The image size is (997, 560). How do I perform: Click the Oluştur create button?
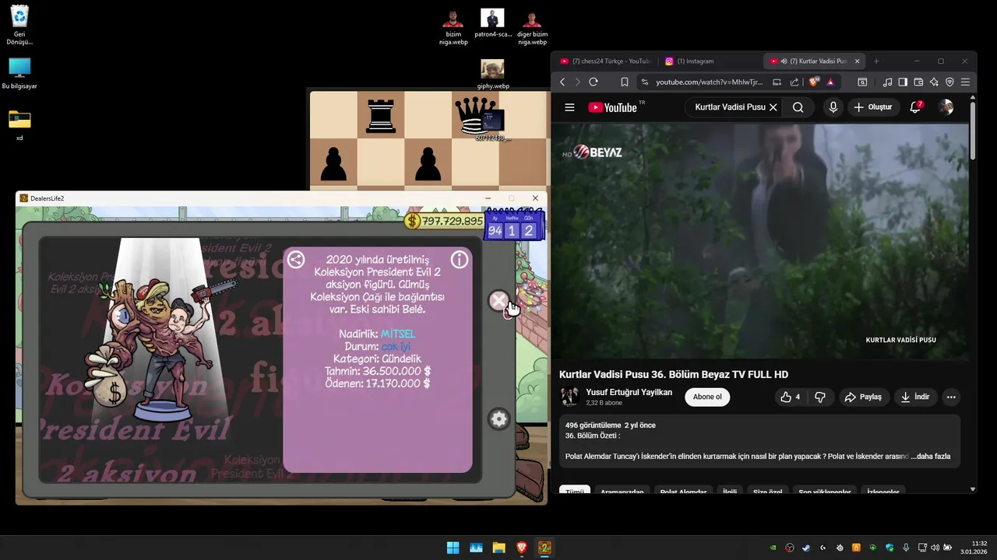[x=873, y=107]
